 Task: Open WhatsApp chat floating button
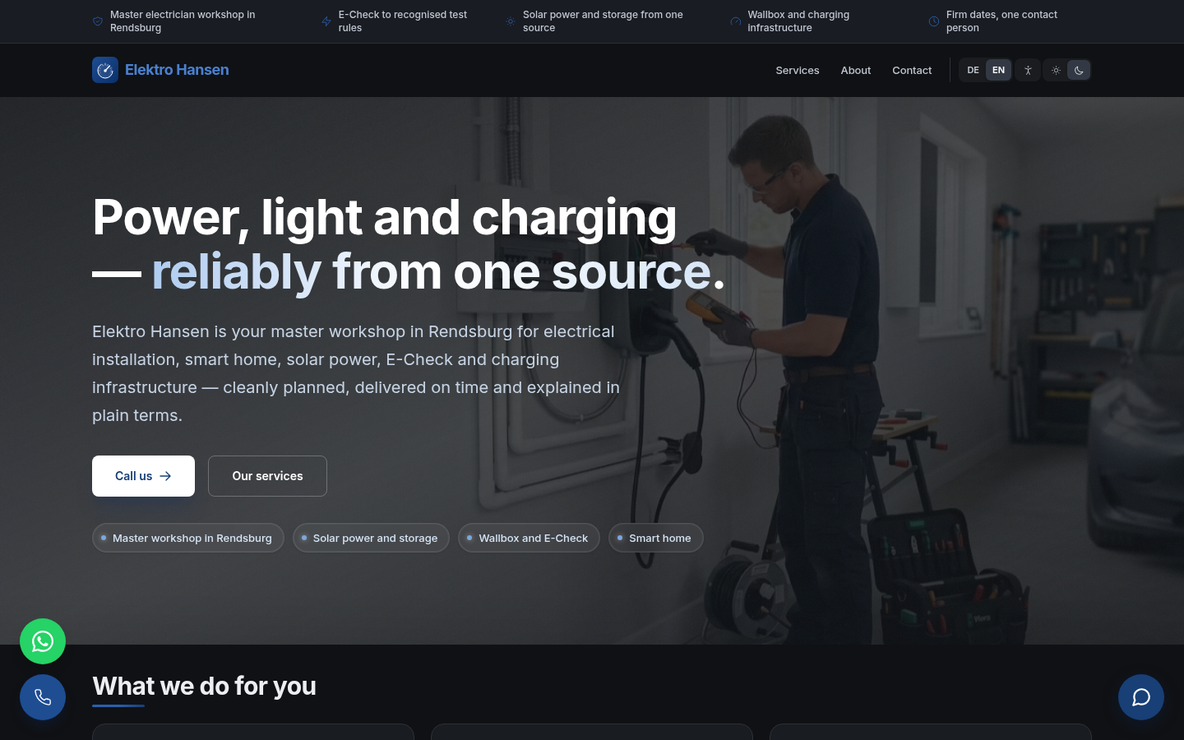pos(43,641)
